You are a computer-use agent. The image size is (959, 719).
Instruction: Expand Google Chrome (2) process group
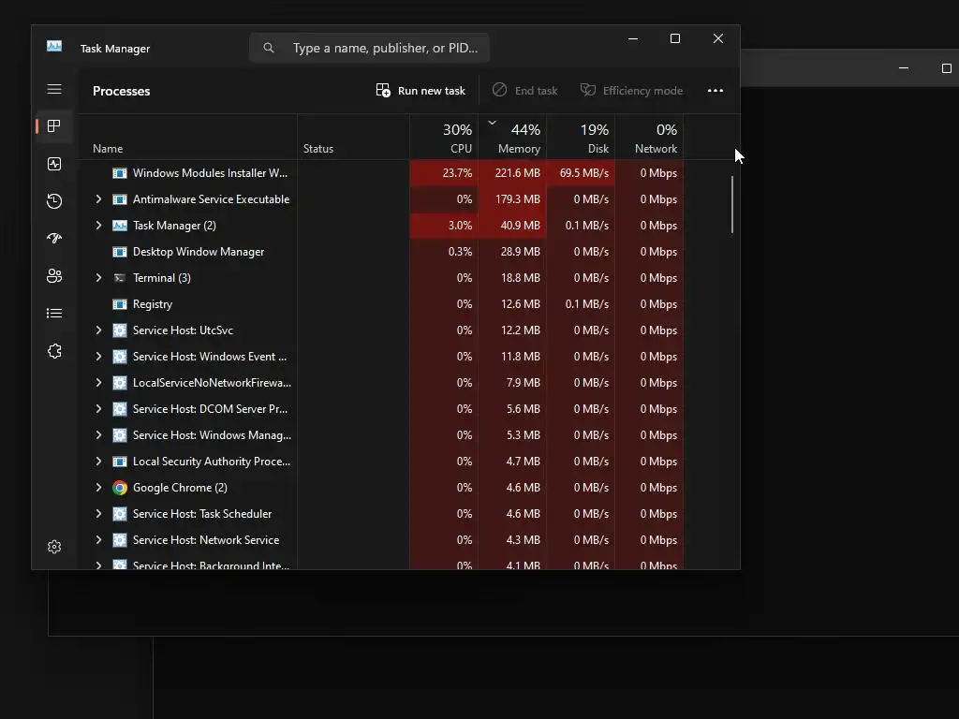(x=98, y=487)
